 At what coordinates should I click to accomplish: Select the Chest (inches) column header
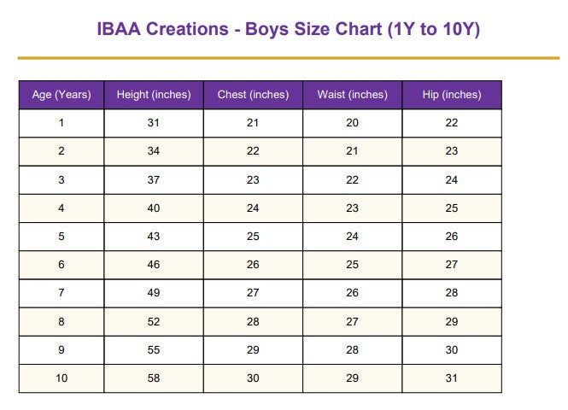[x=253, y=95]
